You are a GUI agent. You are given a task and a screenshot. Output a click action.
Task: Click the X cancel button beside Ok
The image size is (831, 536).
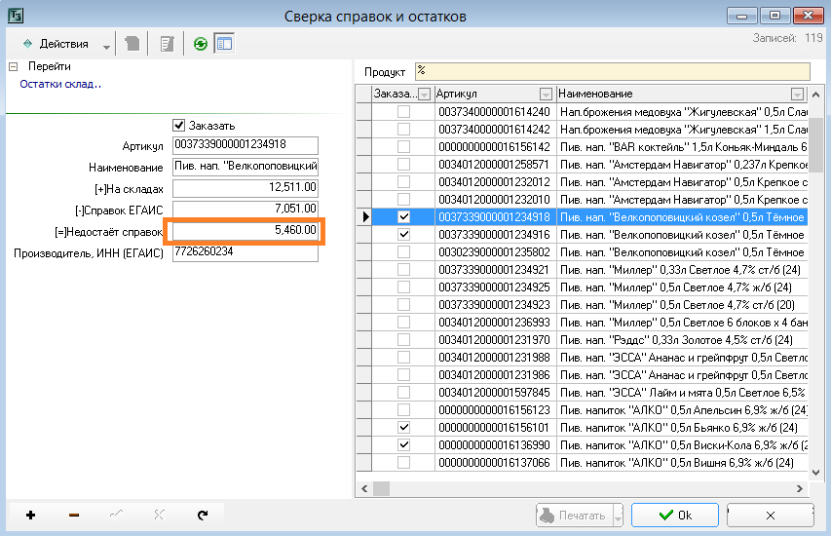[771, 516]
